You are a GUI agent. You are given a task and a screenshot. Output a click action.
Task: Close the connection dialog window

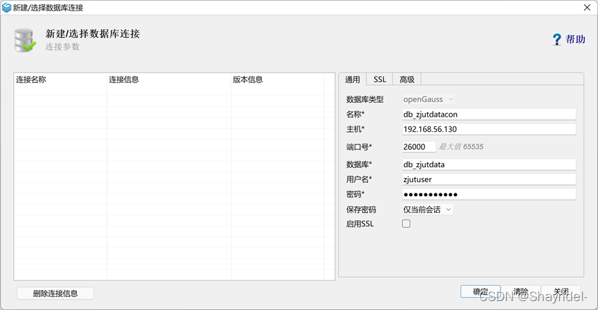tap(587, 7)
